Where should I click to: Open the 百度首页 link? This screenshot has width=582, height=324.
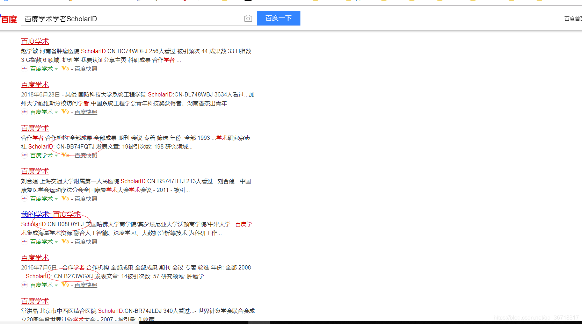(573, 19)
